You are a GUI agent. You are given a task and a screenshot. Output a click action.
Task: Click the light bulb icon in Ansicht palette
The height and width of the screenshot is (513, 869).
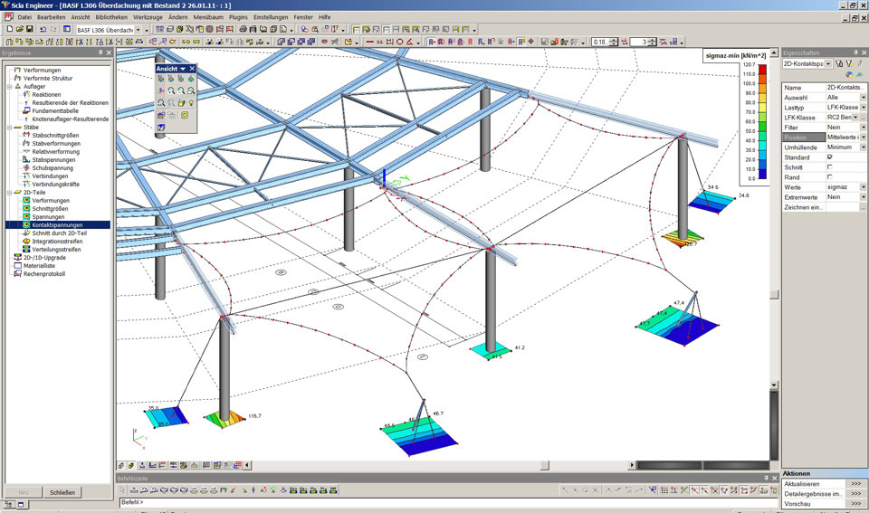click(192, 103)
